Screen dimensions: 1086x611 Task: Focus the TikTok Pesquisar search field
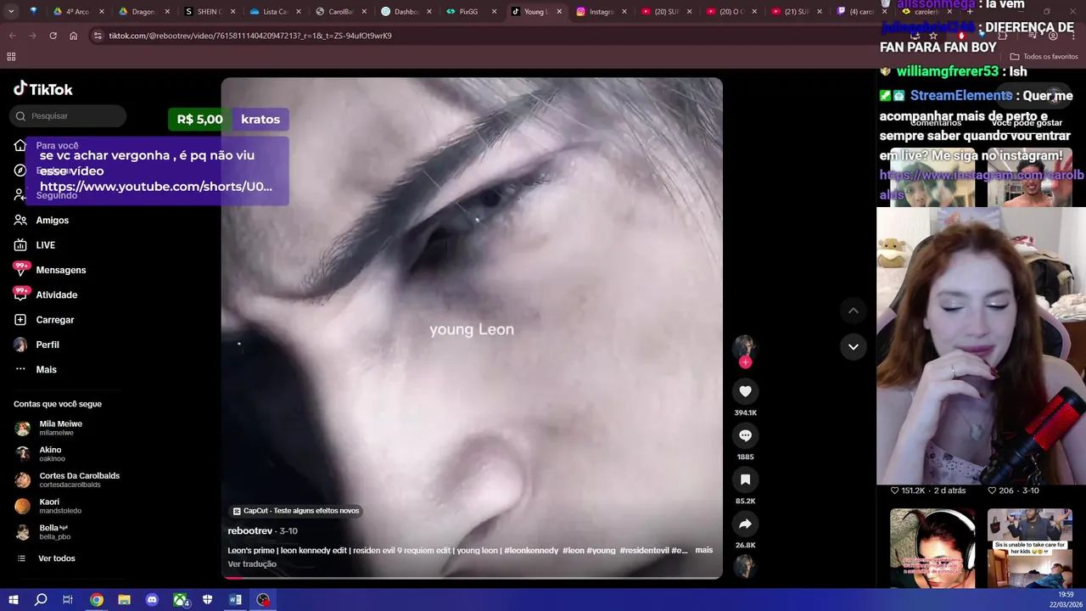(70, 116)
